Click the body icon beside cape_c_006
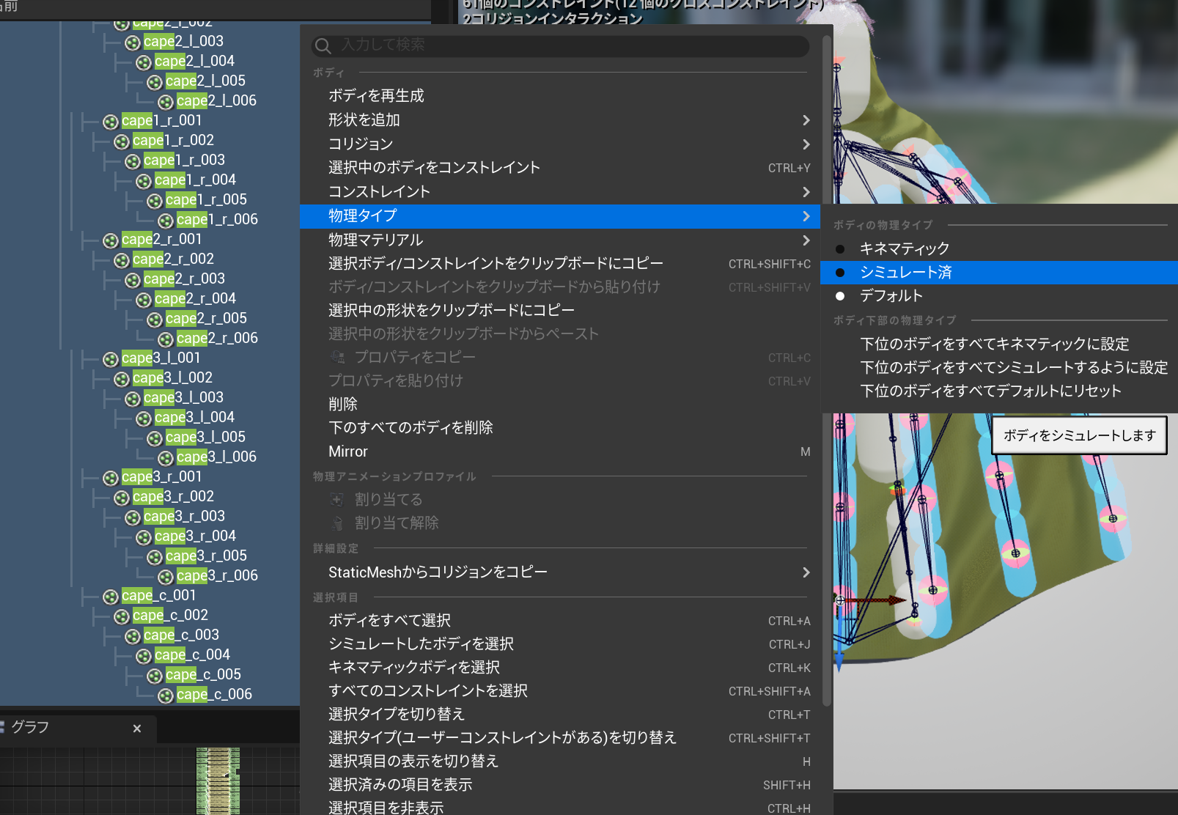The height and width of the screenshot is (815, 1178). coord(166,696)
